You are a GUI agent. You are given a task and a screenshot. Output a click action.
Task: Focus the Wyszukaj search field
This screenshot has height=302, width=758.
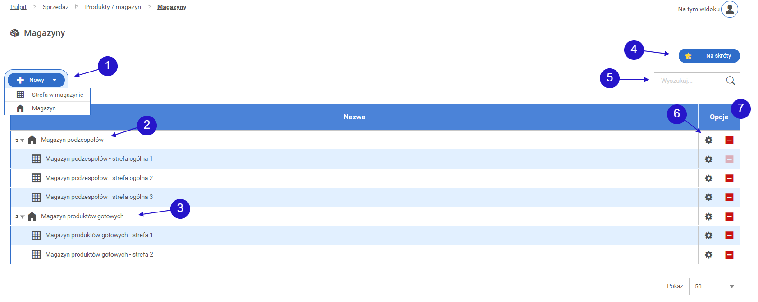coord(689,81)
